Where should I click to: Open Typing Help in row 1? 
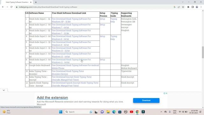(x=114, y=20)
